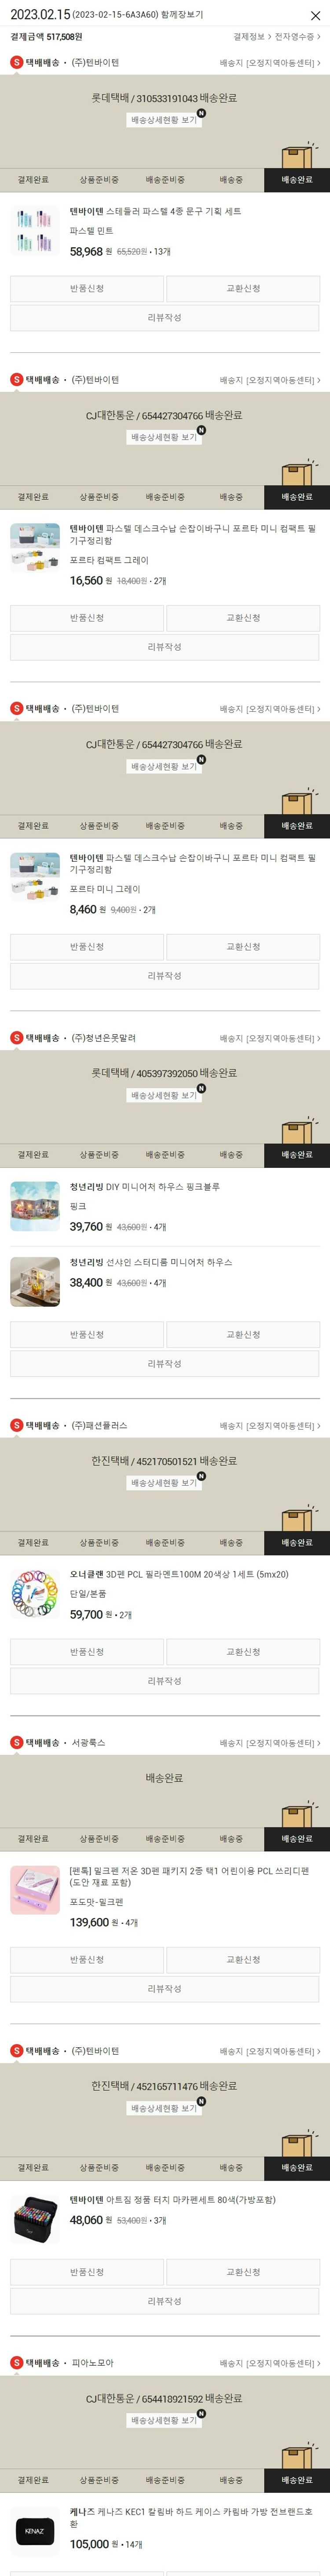The image size is (330, 2576).
Task: Write review for 스테들러 파스텔 세트
Action: pyautogui.click(x=165, y=318)
